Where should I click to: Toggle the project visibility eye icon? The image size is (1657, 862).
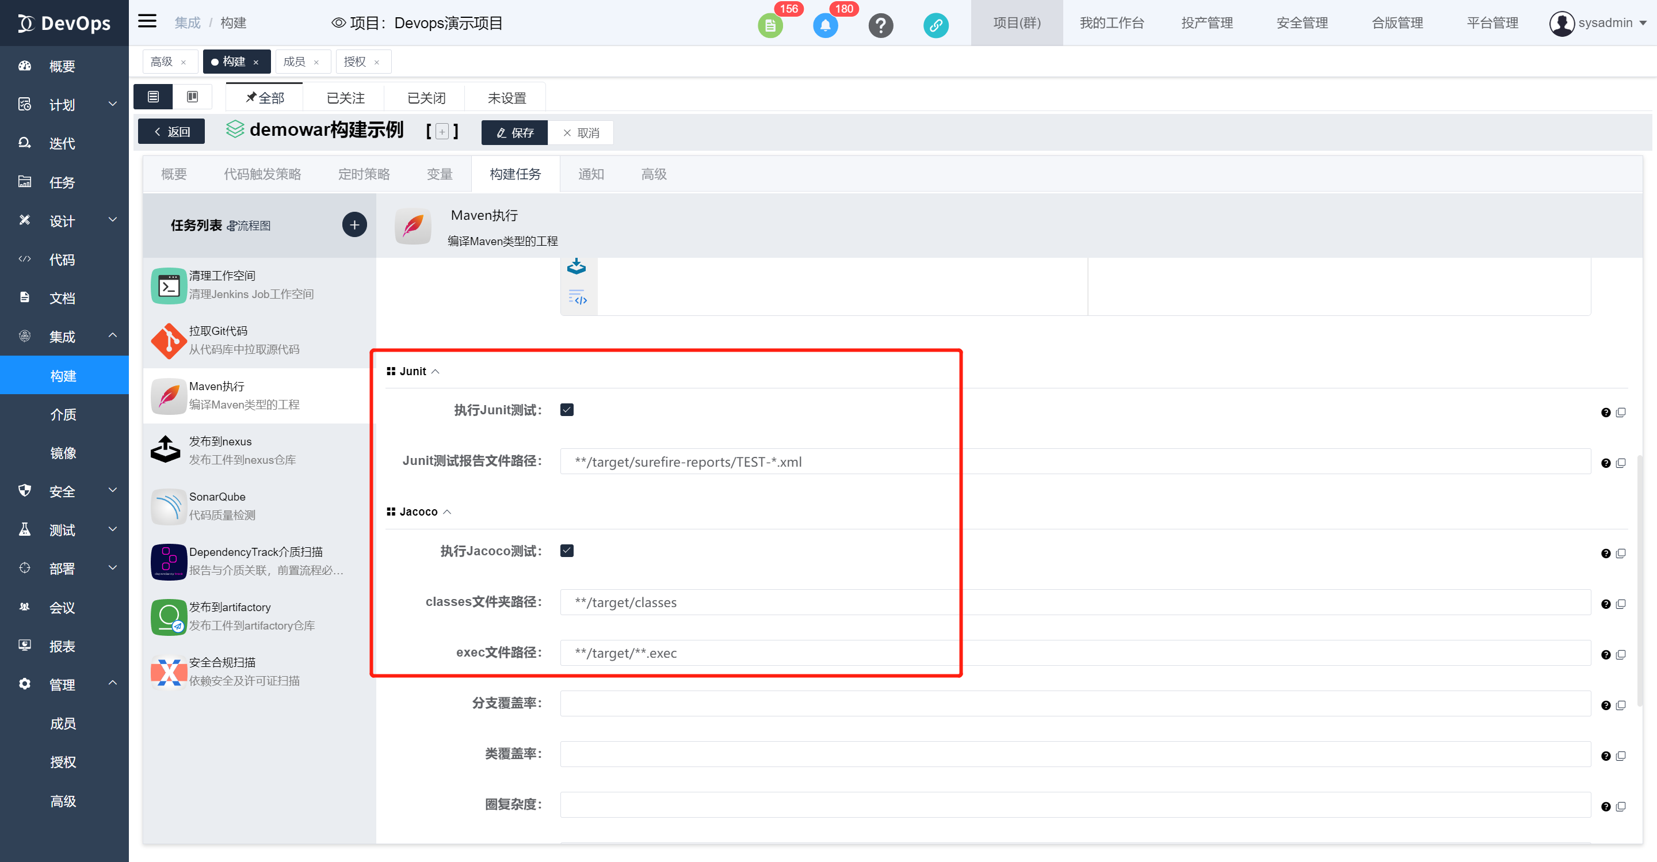[338, 23]
